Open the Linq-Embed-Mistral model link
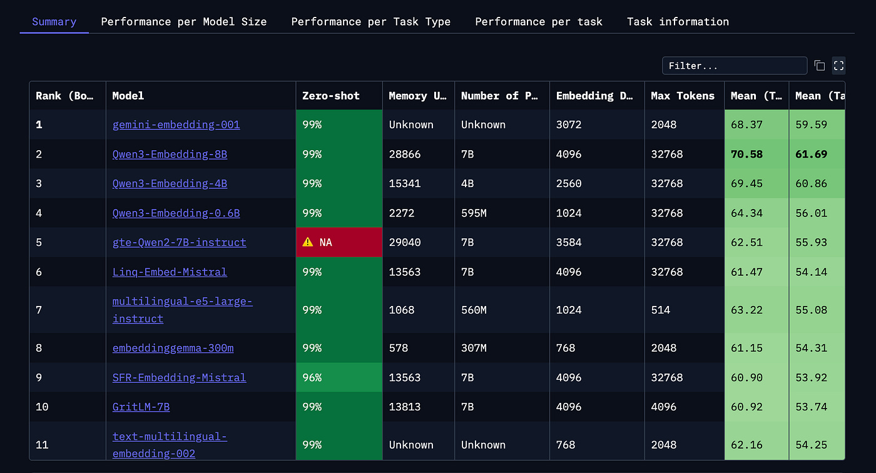Viewport: 876px width, 473px height. click(170, 272)
